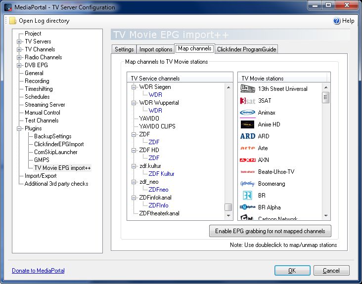The height and width of the screenshot is (284, 362).
Task: Open the Donate to MediaPortal link
Action: (x=38, y=270)
